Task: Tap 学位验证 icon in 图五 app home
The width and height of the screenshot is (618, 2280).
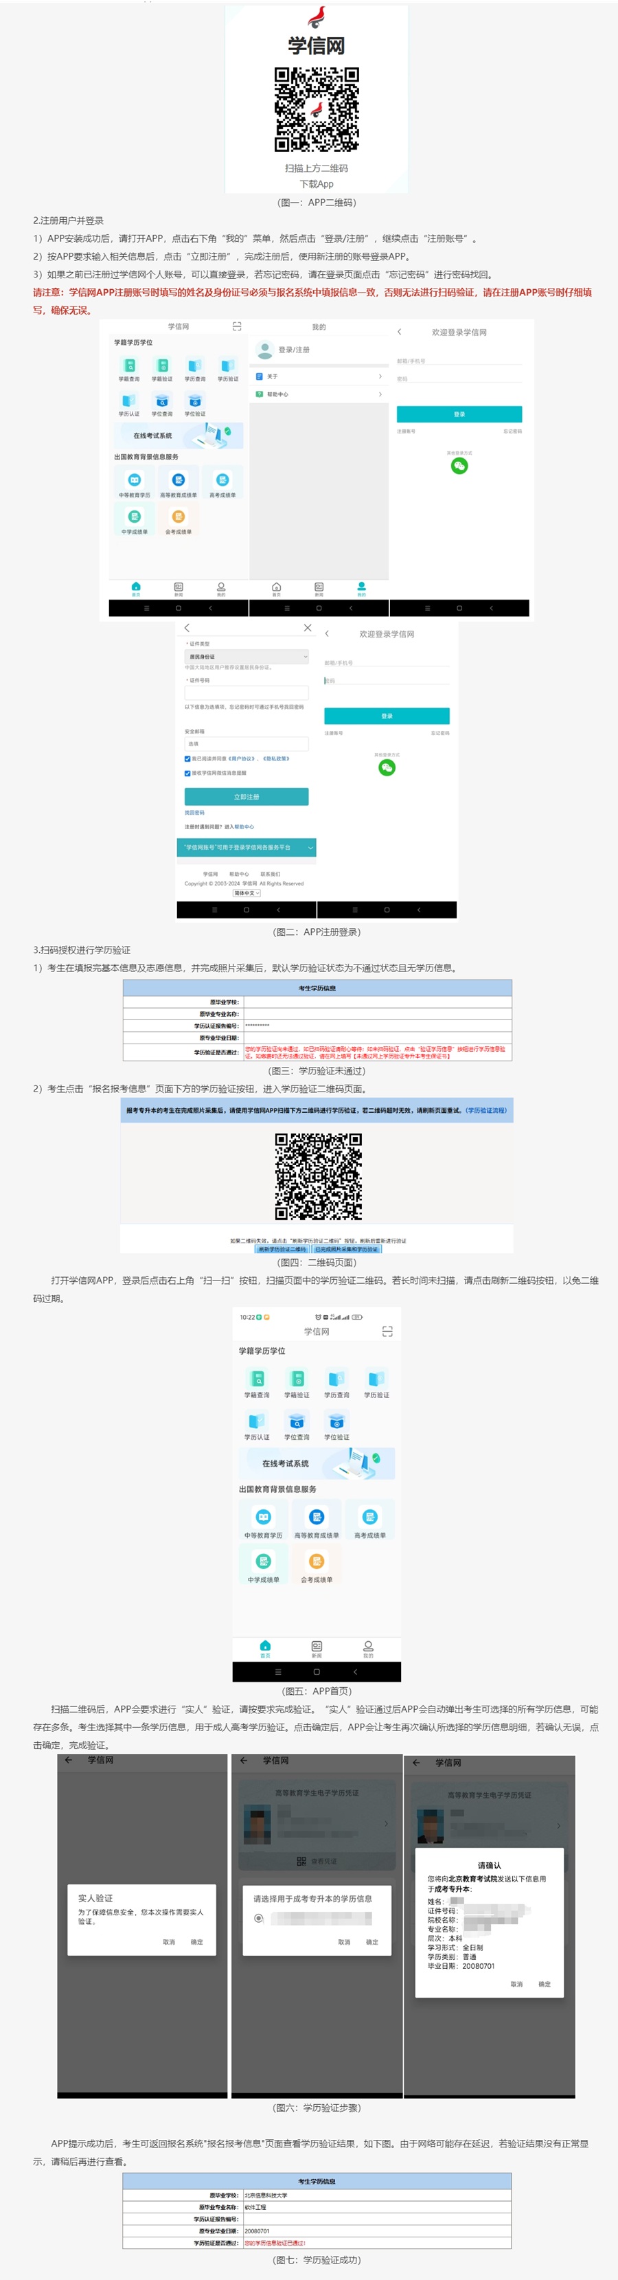Action: (x=337, y=1421)
